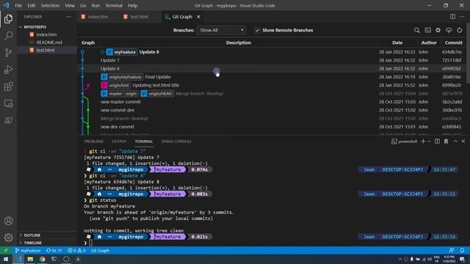Open Chrome from the taskbar

point(43,259)
